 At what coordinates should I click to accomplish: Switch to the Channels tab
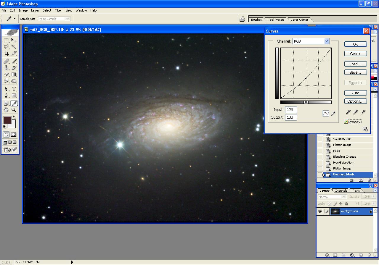coord(341,190)
